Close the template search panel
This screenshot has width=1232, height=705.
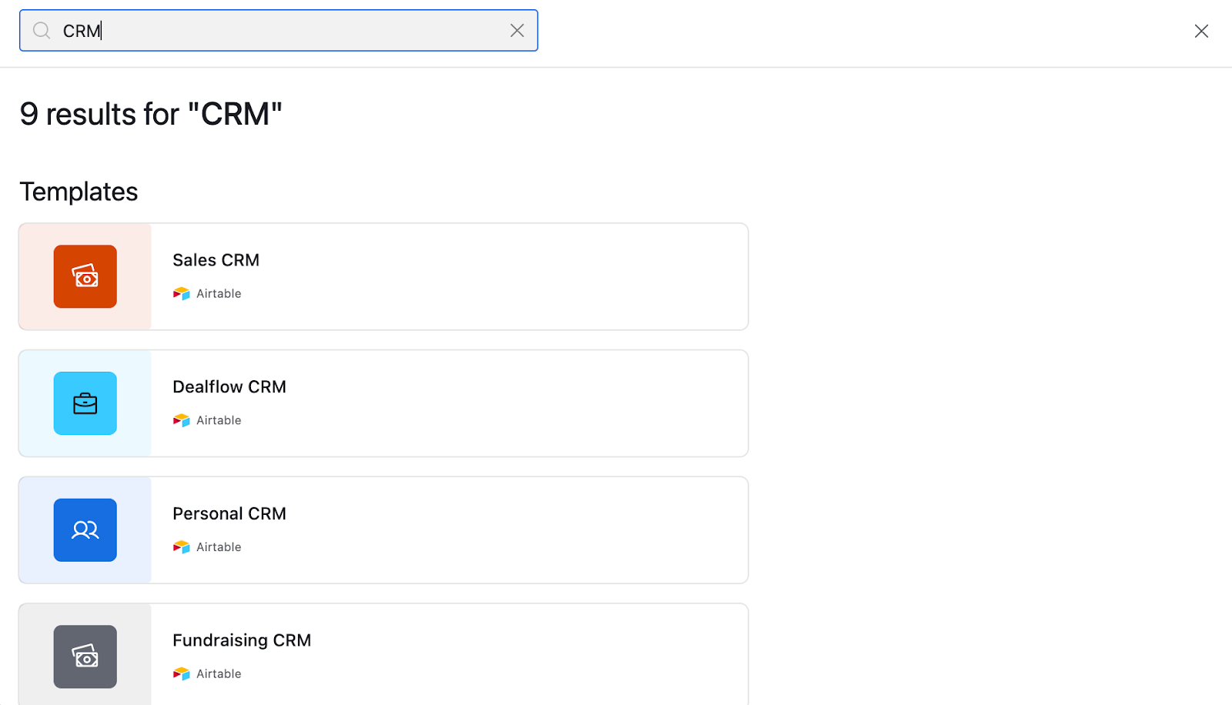pos(1201,31)
